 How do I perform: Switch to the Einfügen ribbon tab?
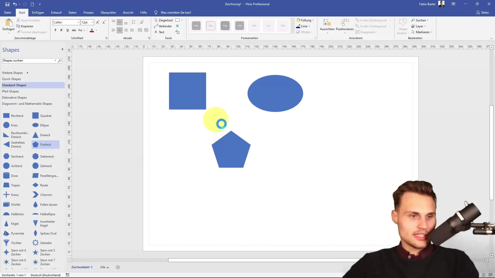(x=38, y=12)
